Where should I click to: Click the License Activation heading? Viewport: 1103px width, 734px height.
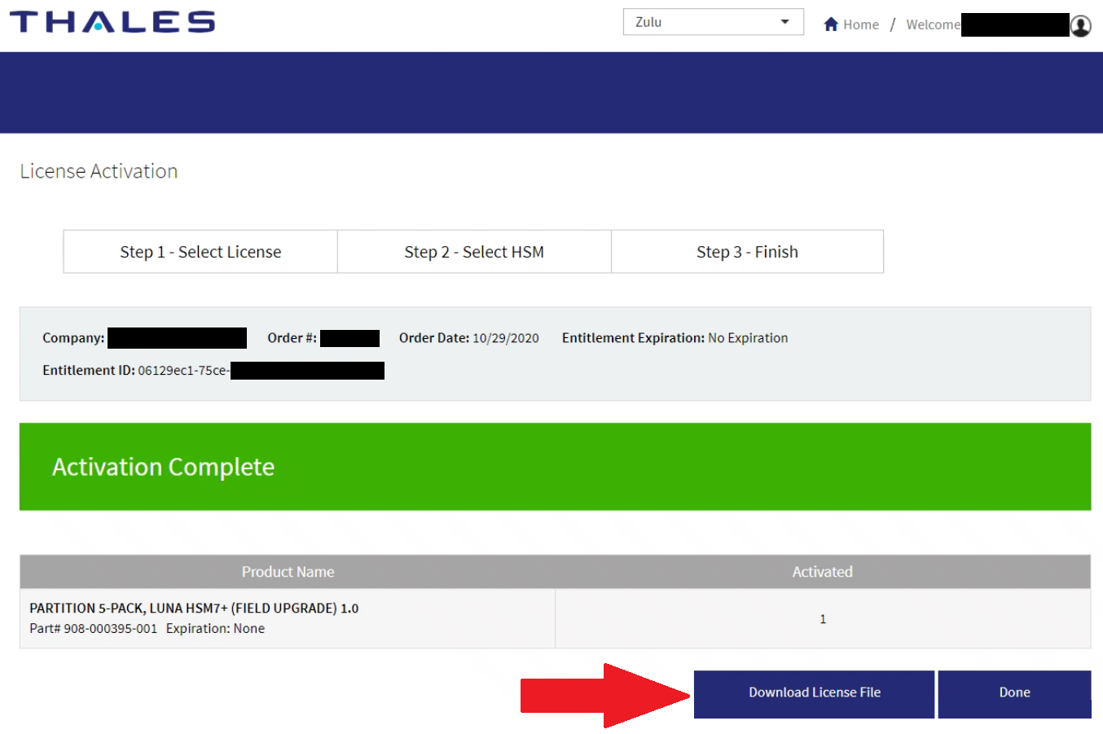point(99,171)
